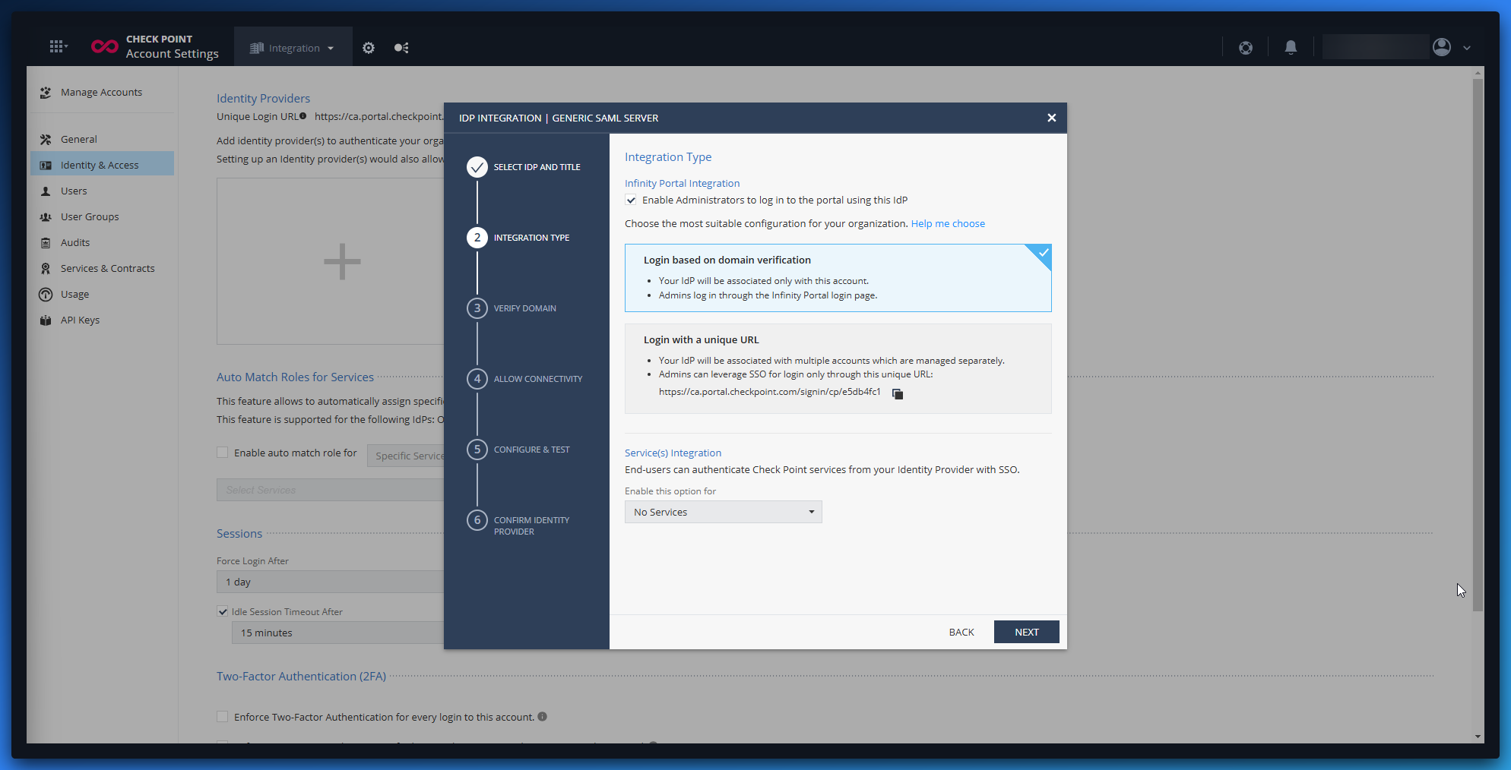Click the Services & Contracts badge icon
This screenshot has width=1511, height=770.
click(46, 269)
